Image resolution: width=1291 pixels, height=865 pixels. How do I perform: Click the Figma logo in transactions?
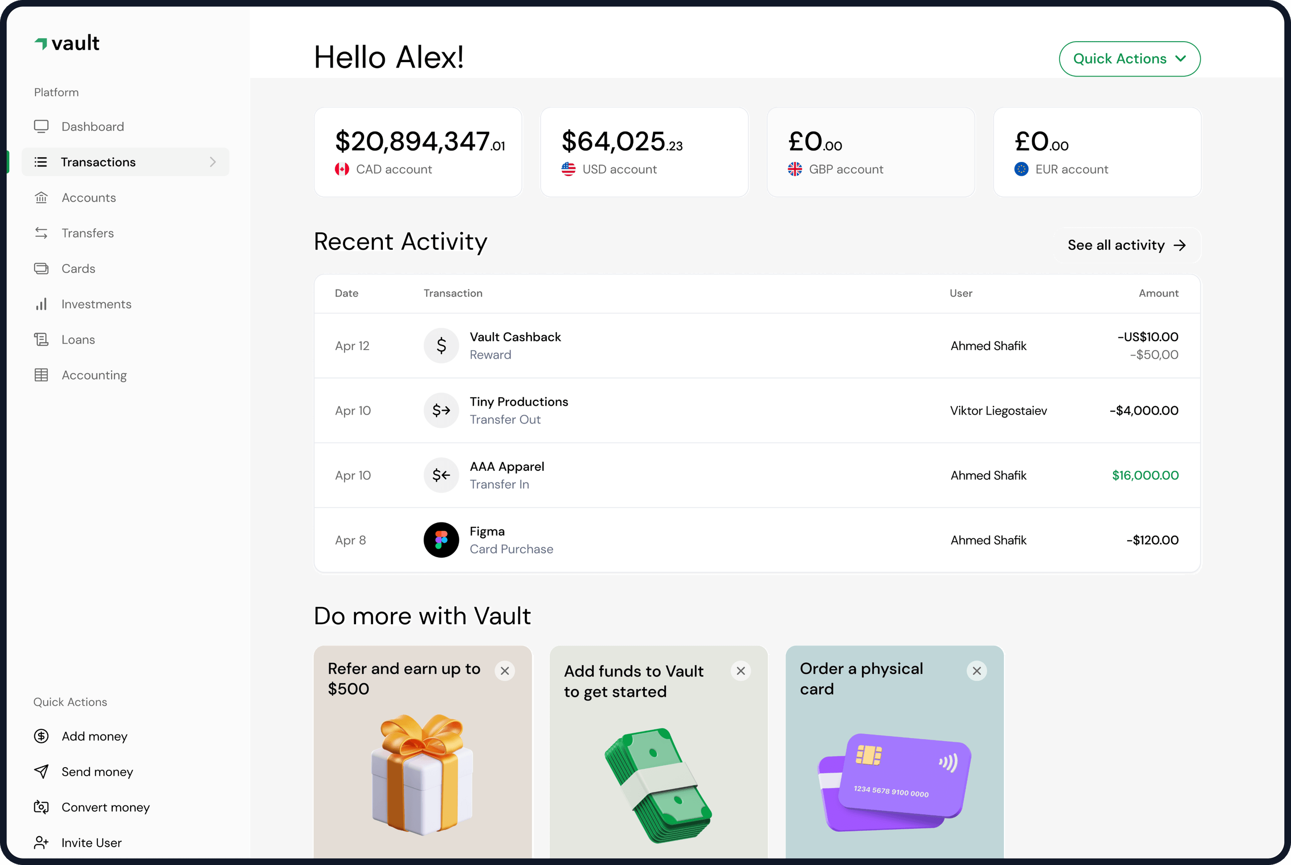click(x=441, y=540)
